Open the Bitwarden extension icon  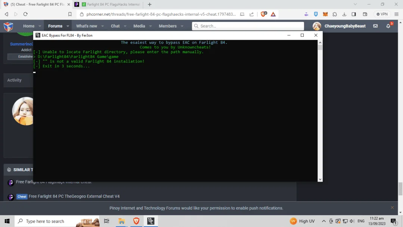point(316,14)
